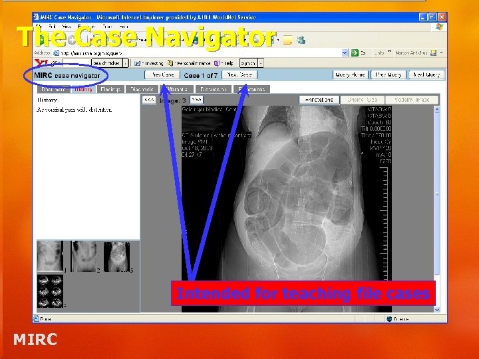Click the IE title bar page icon

37,17
